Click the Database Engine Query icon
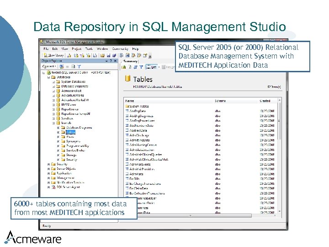 click(69, 55)
